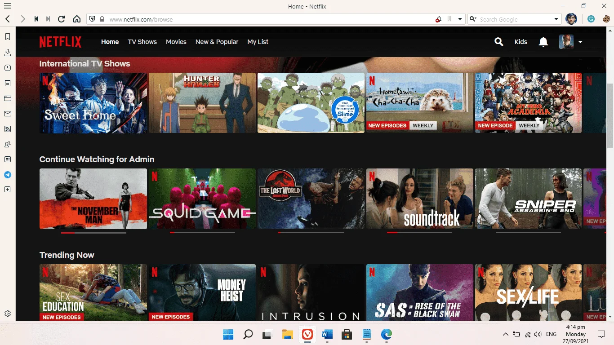Go to the browser home page
614x345 pixels.
[77, 19]
